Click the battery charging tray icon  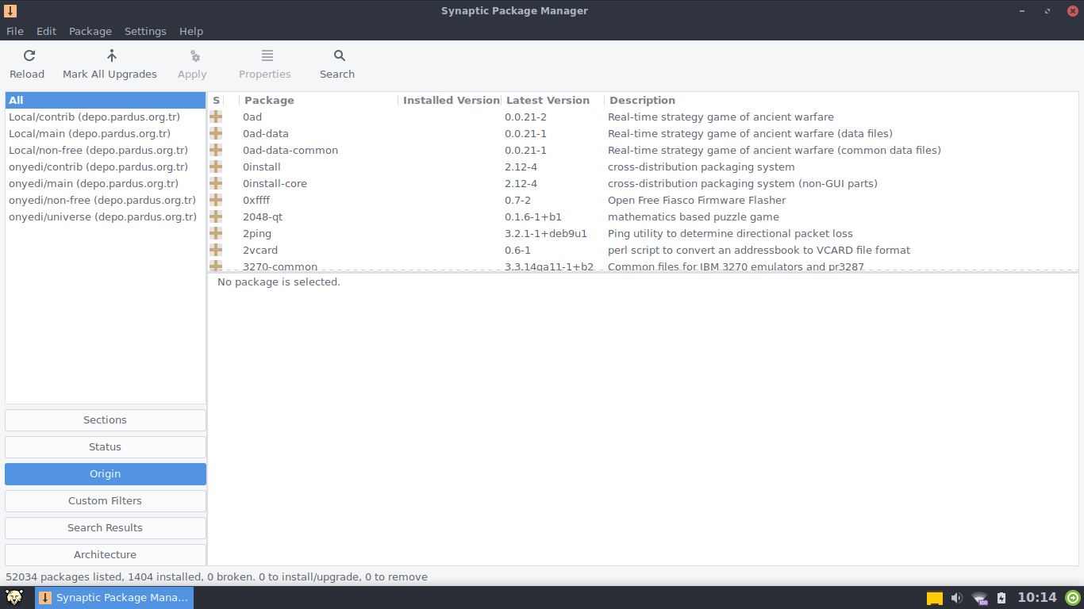(x=1001, y=598)
